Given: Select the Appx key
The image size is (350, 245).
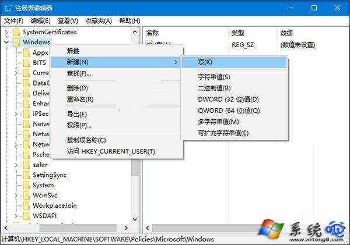Looking at the screenshot, I should 40,52.
